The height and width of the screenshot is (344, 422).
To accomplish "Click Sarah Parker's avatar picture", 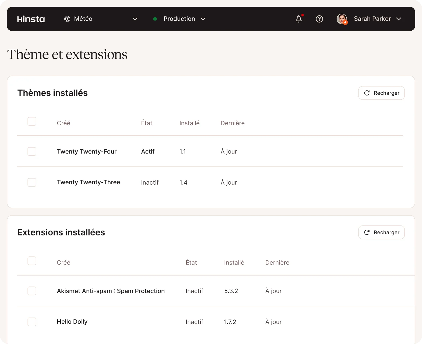I will pos(342,19).
